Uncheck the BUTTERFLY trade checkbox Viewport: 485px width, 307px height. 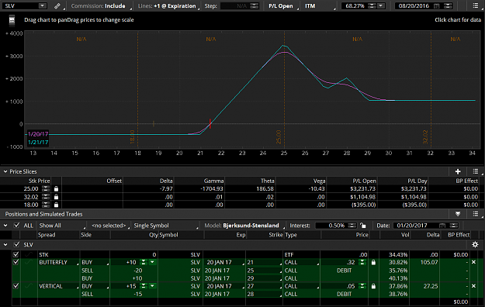pos(16,262)
